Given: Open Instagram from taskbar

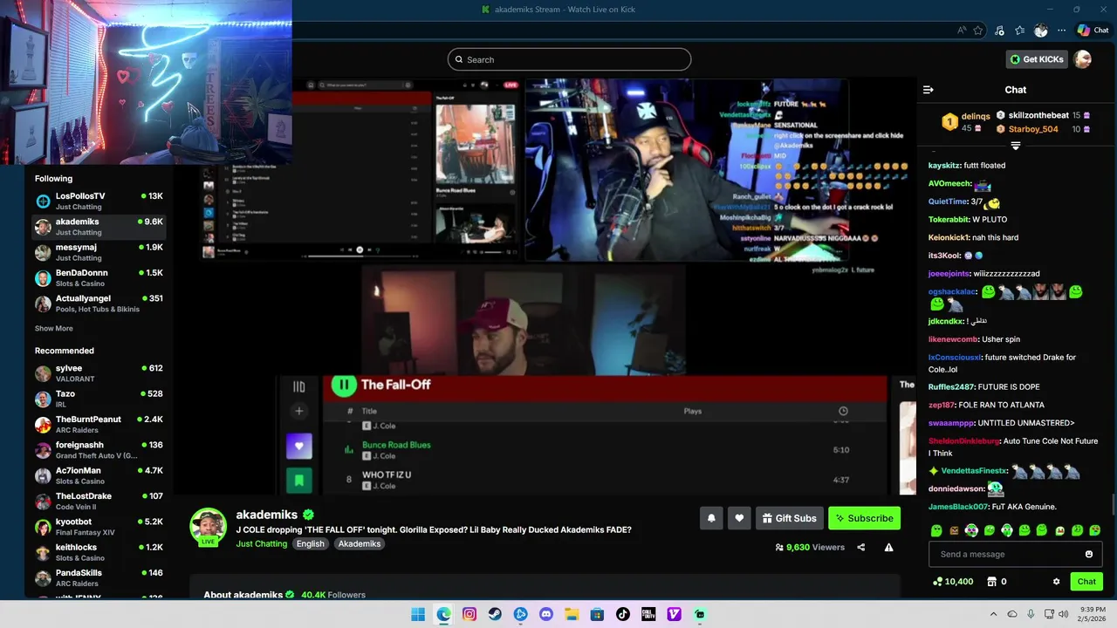Looking at the screenshot, I should tap(469, 614).
